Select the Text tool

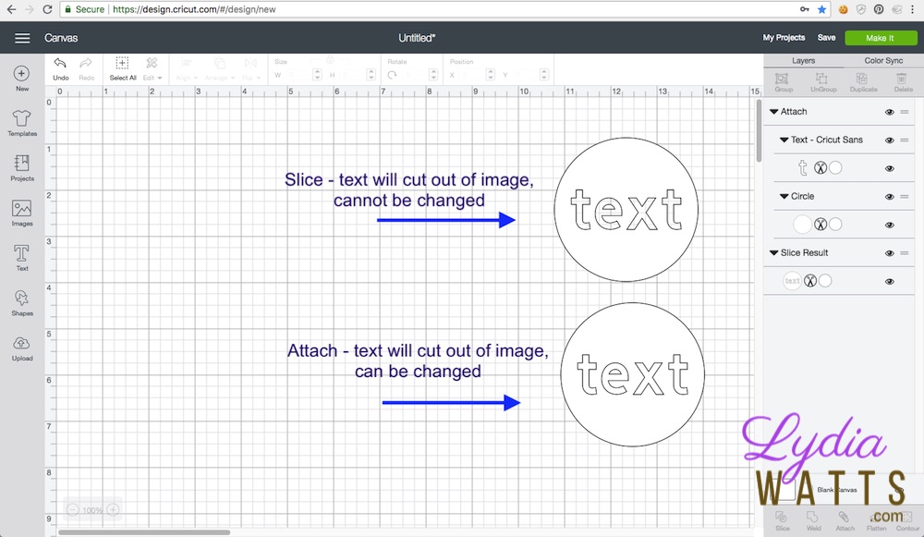[x=22, y=258]
